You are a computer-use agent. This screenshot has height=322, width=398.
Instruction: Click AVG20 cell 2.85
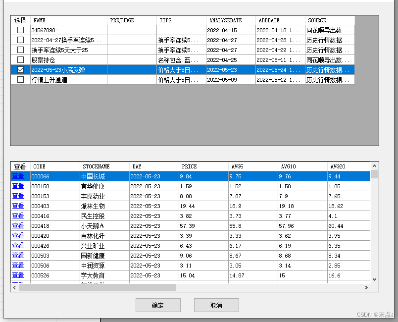point(349,266)
